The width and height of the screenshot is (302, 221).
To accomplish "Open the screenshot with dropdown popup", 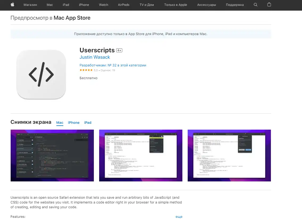I will click(x=141, y=156).
